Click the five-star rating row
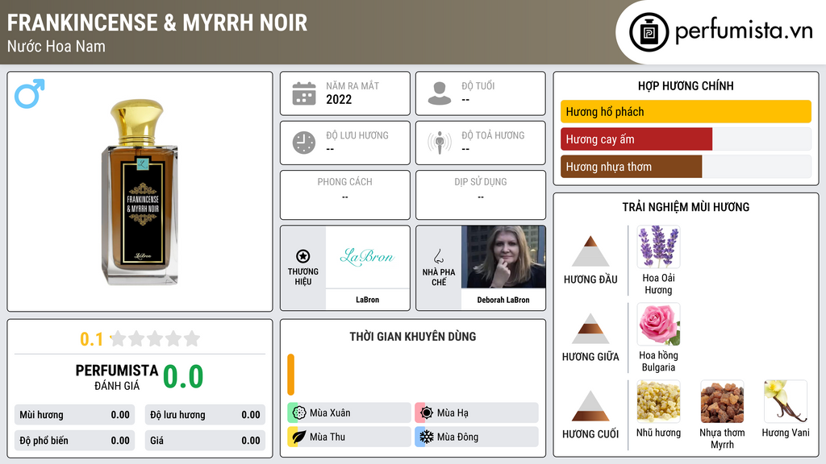This screenshot has height=464, width=826. 155,338
